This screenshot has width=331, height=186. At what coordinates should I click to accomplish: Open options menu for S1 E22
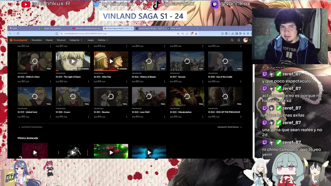pos(164,117)
